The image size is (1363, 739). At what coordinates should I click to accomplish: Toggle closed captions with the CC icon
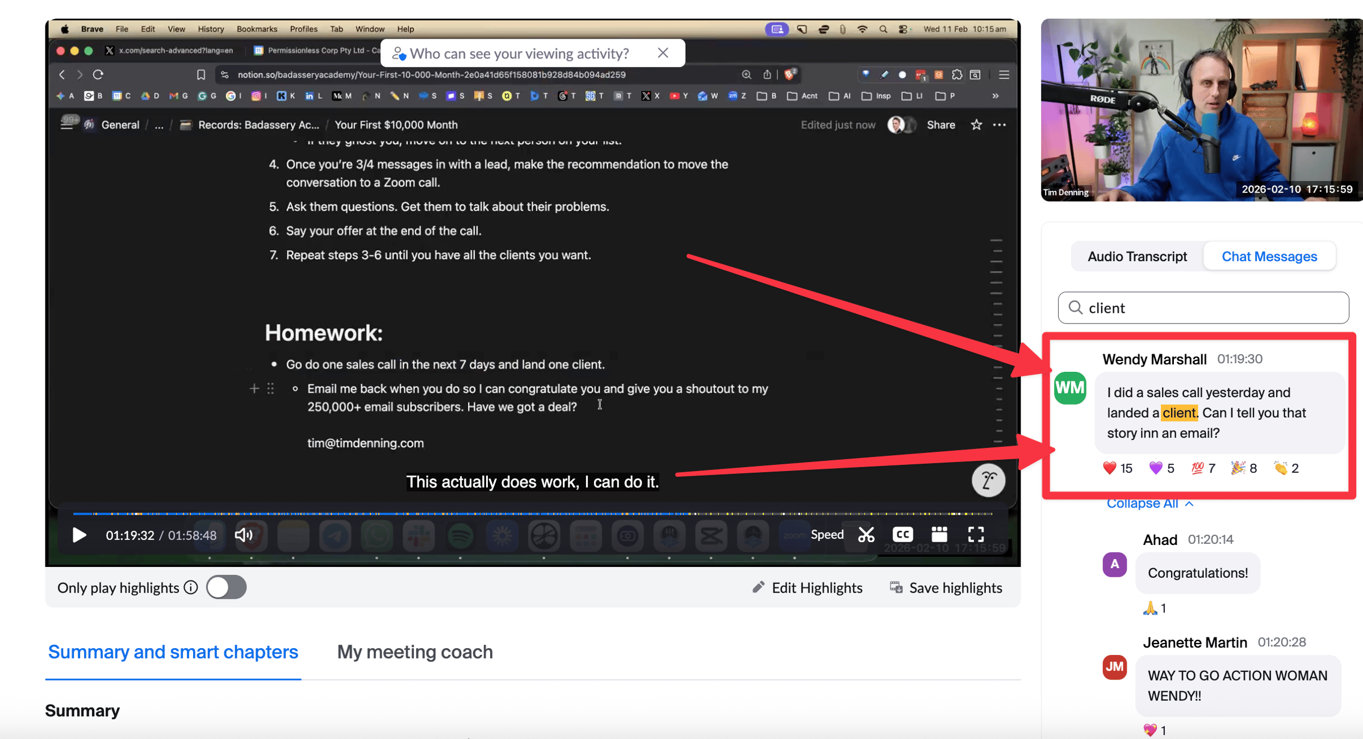pos(902,535)
